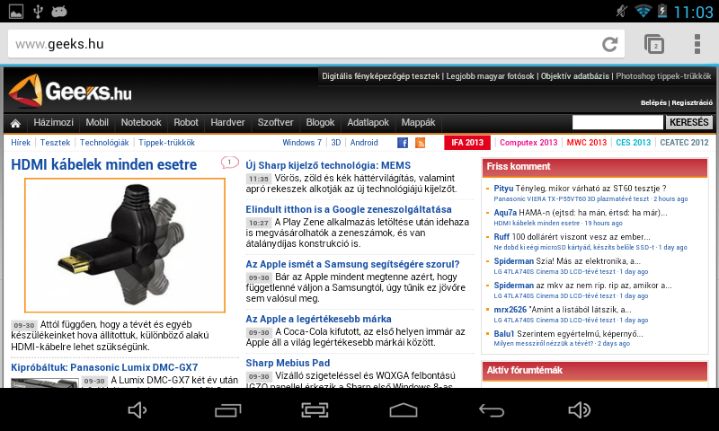Tap the Wi-Fi status icon

pyautogui.click(x=643, y=11)
